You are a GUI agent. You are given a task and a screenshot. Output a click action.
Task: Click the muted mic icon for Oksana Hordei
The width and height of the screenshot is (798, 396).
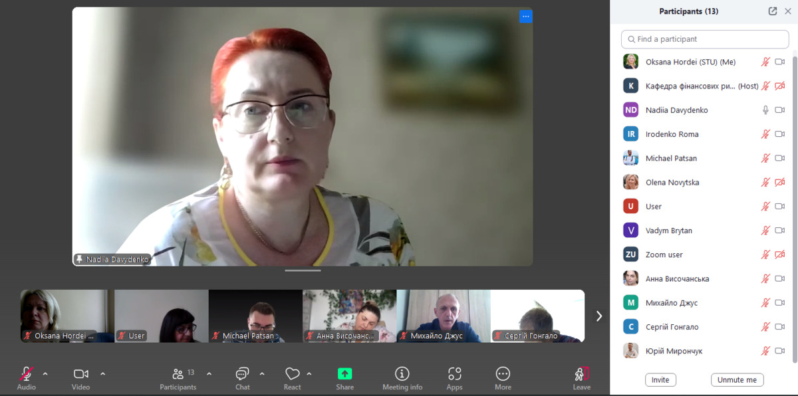765,62
